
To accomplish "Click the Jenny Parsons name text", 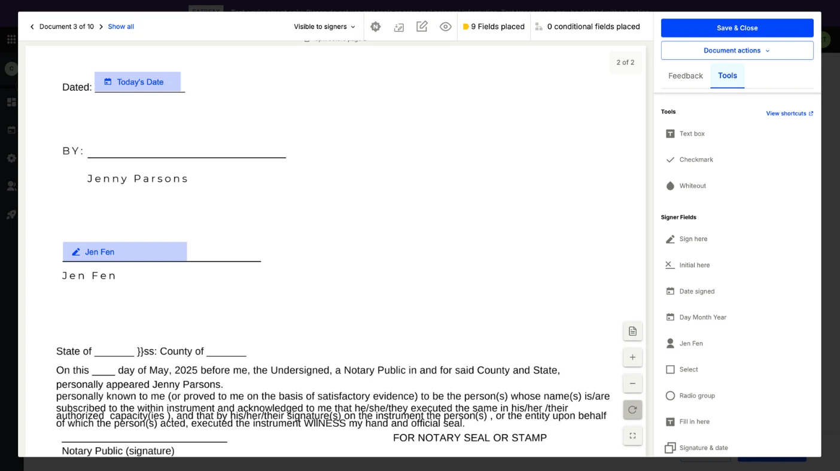I will [138, 179].
